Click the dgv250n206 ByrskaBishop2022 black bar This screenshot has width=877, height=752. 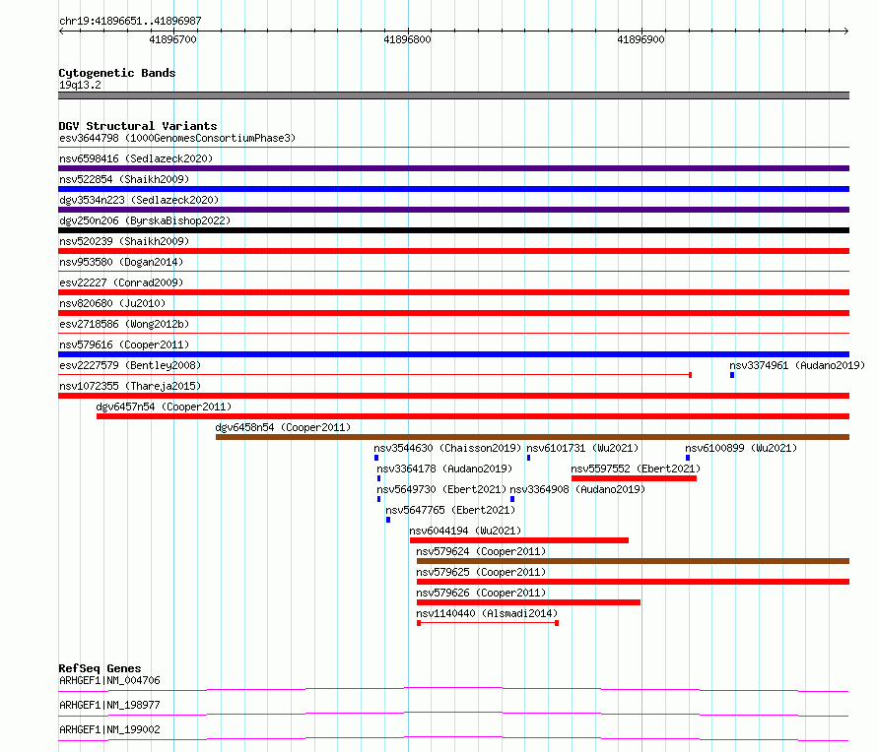[x=453, y=230]
